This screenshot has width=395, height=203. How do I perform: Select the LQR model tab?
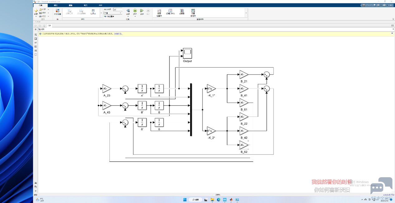(x=49, y=25)
